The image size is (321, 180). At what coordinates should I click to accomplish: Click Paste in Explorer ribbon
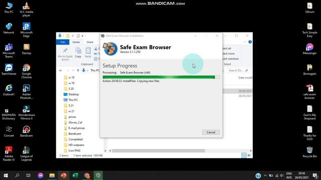tap(88, 52)
